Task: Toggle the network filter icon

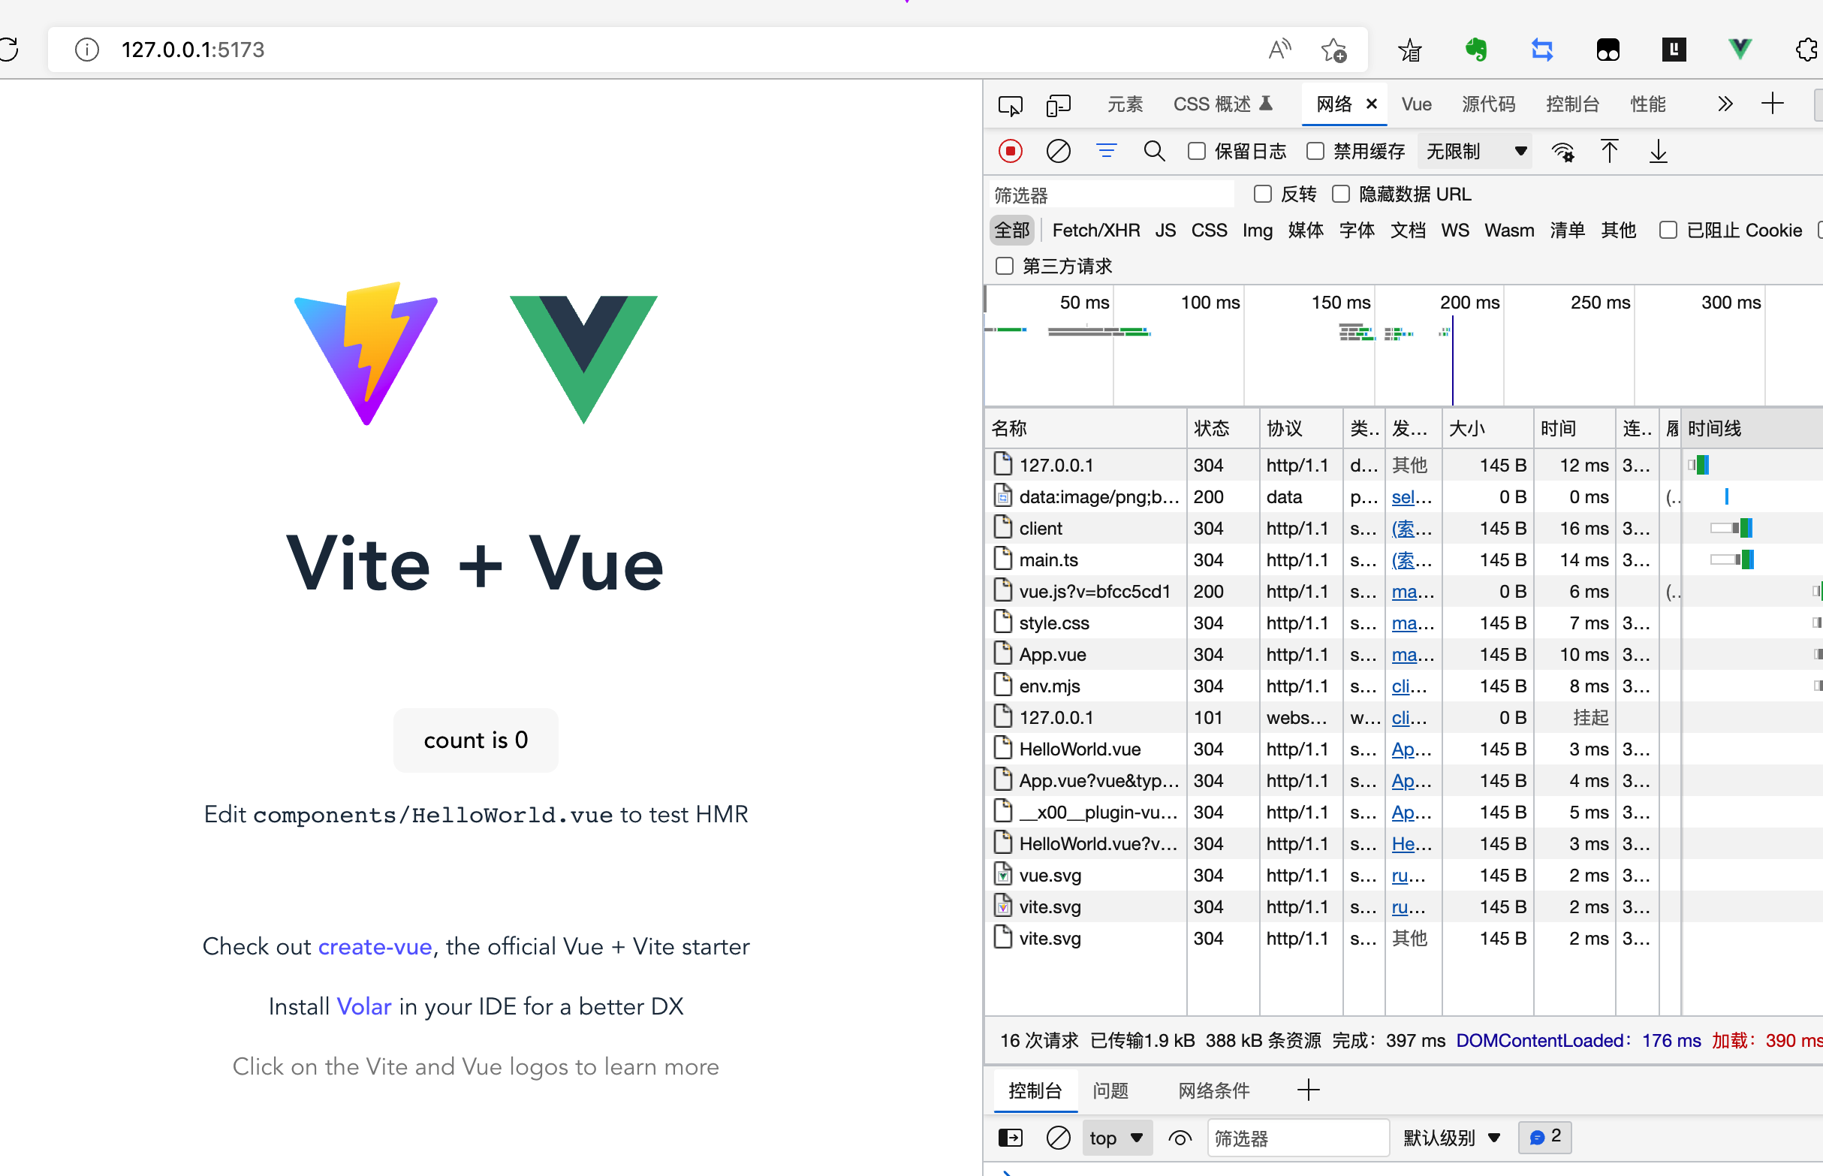Action: click(1106, 151)
